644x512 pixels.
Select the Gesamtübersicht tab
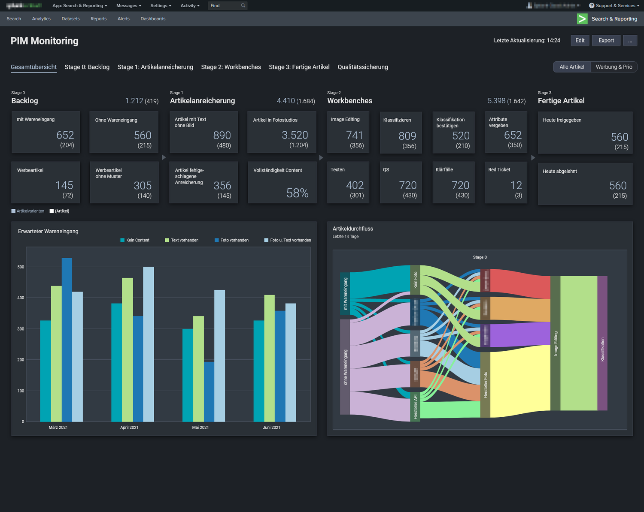pyautogui.click(x=33, y=67)
